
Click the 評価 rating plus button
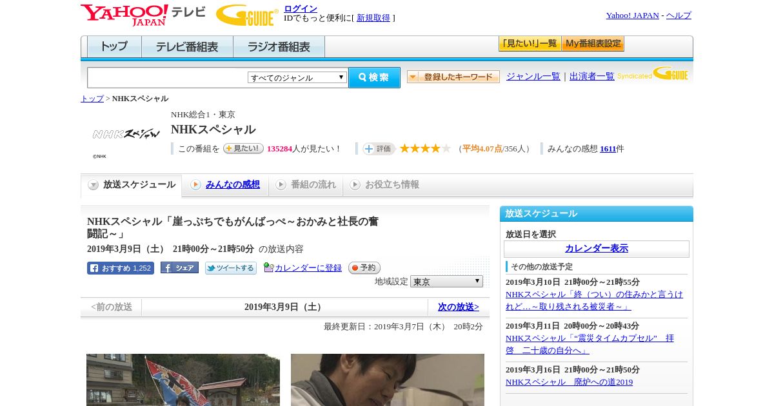point(379,149)
